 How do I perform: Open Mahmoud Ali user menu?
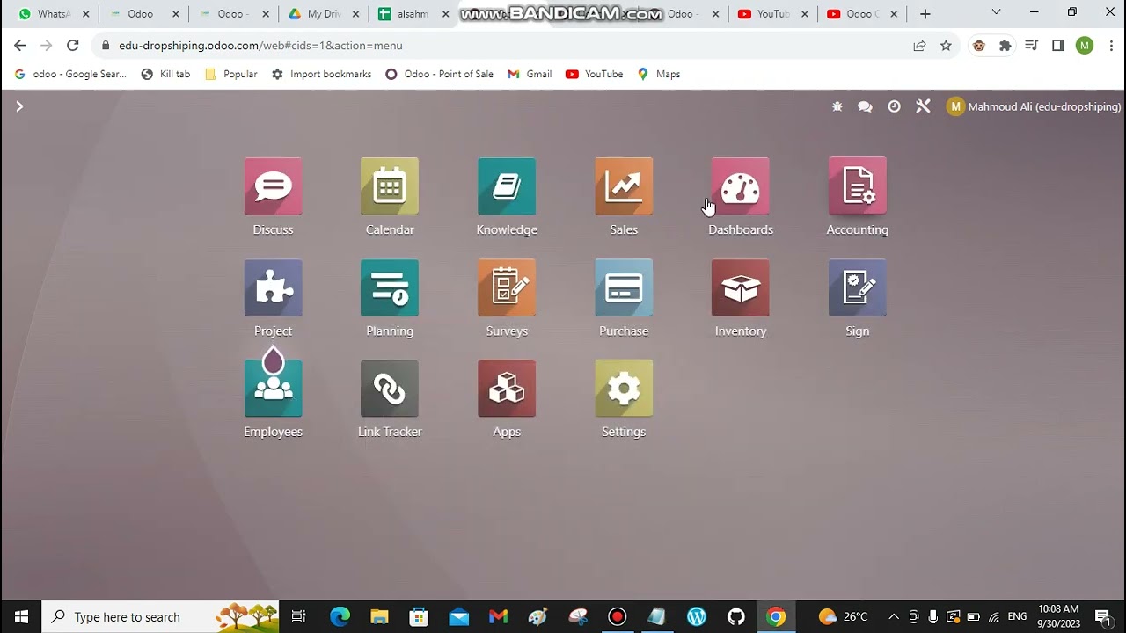pos(1034,106)
